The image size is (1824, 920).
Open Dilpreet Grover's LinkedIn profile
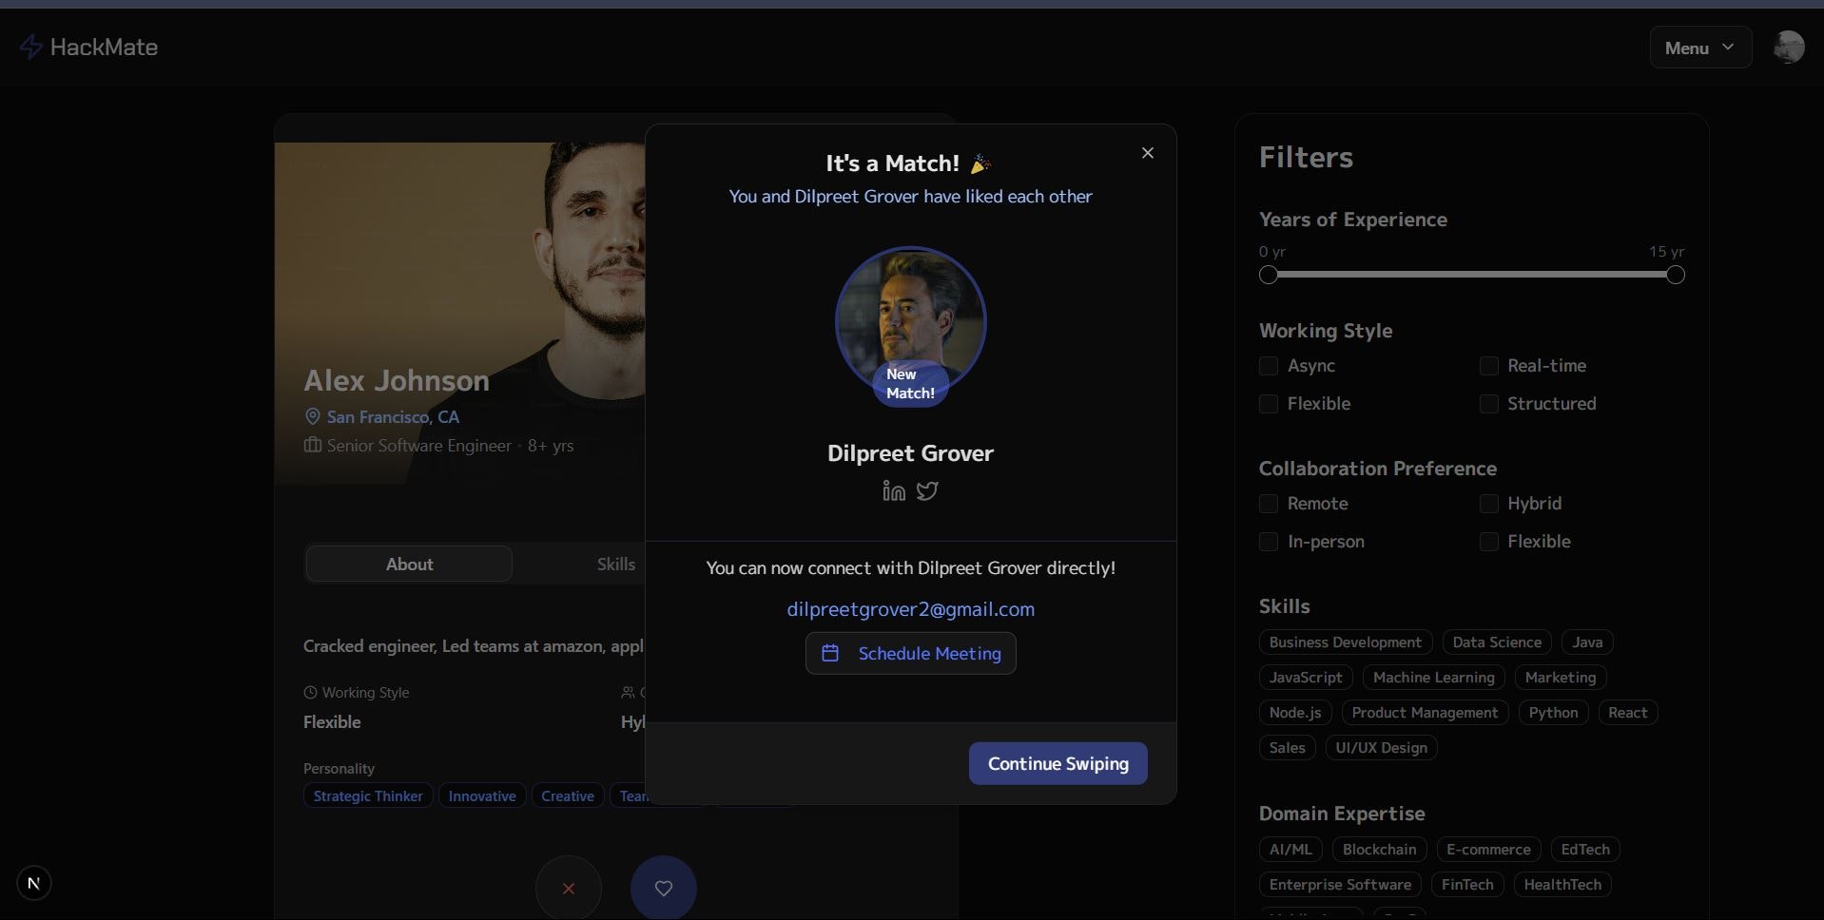click(x=892, y=492)
